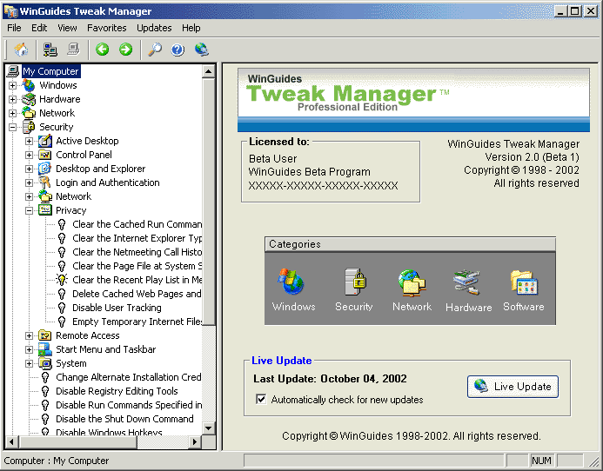Open help with the blue question icon
Viewport: 603px width, 471px height.
(178, 50)
